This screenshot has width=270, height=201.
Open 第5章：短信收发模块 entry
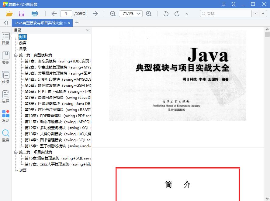[58, 85]
